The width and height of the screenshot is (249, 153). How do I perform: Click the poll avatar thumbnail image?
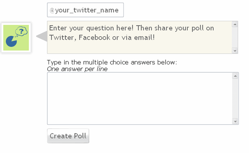point(16,38)
